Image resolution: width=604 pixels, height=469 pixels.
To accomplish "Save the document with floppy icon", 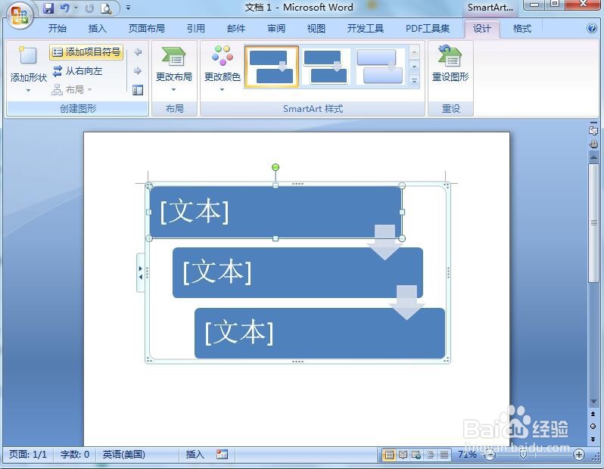I will coord(48,8).
